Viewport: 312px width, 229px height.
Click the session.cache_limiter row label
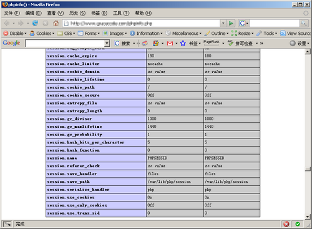73,64
